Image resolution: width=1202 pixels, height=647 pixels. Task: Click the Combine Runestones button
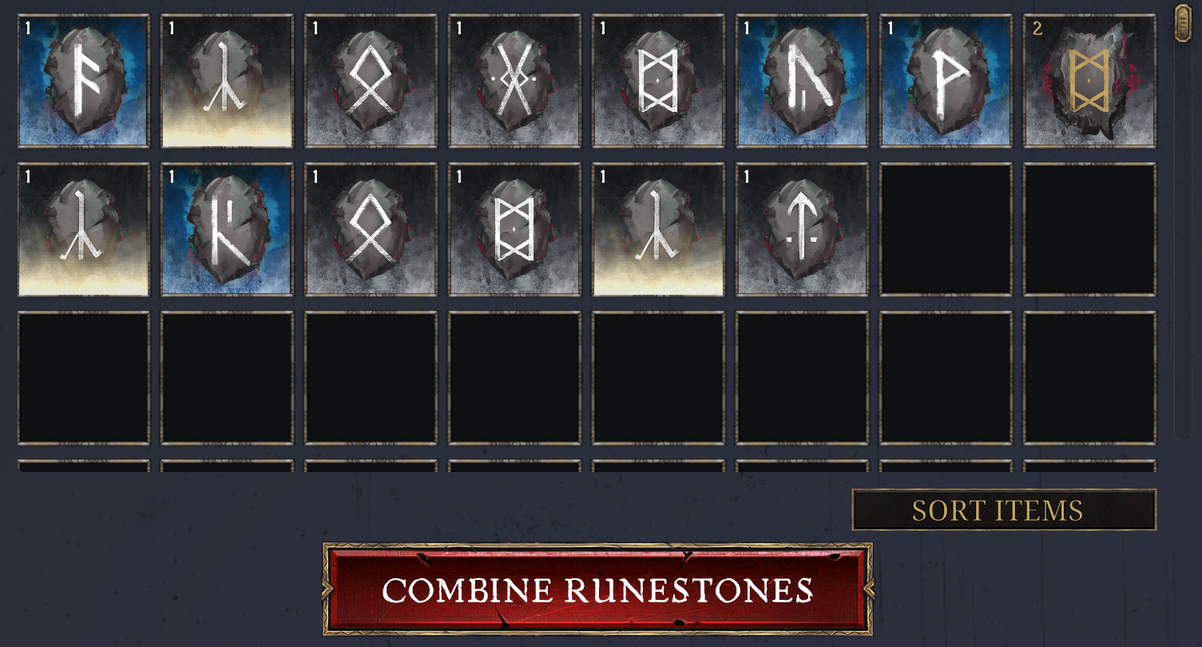597,589
